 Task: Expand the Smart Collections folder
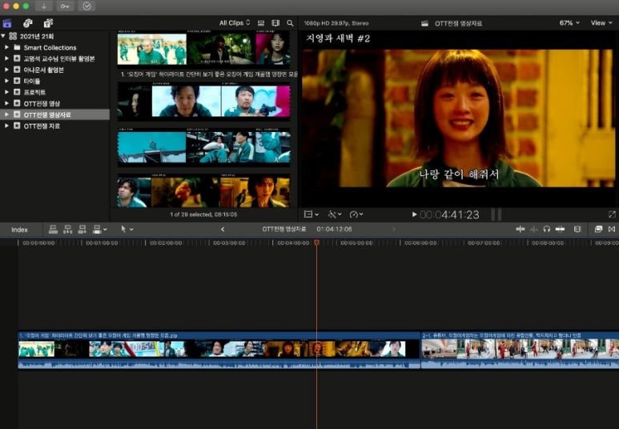(x=6, y=47)
